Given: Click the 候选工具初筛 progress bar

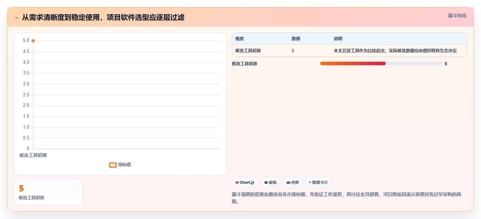Looking at the screenshot, I should [x=381, y=63].
